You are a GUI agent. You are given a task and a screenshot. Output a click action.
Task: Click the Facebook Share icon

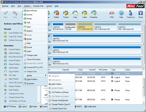(141, 13)
